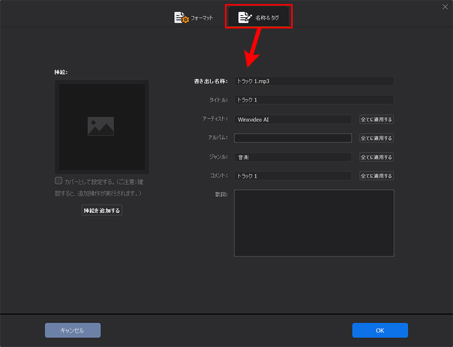453x347 pixels.
Task: Click the 挿絵を追加する button
Action: click(x=102, y=210)
